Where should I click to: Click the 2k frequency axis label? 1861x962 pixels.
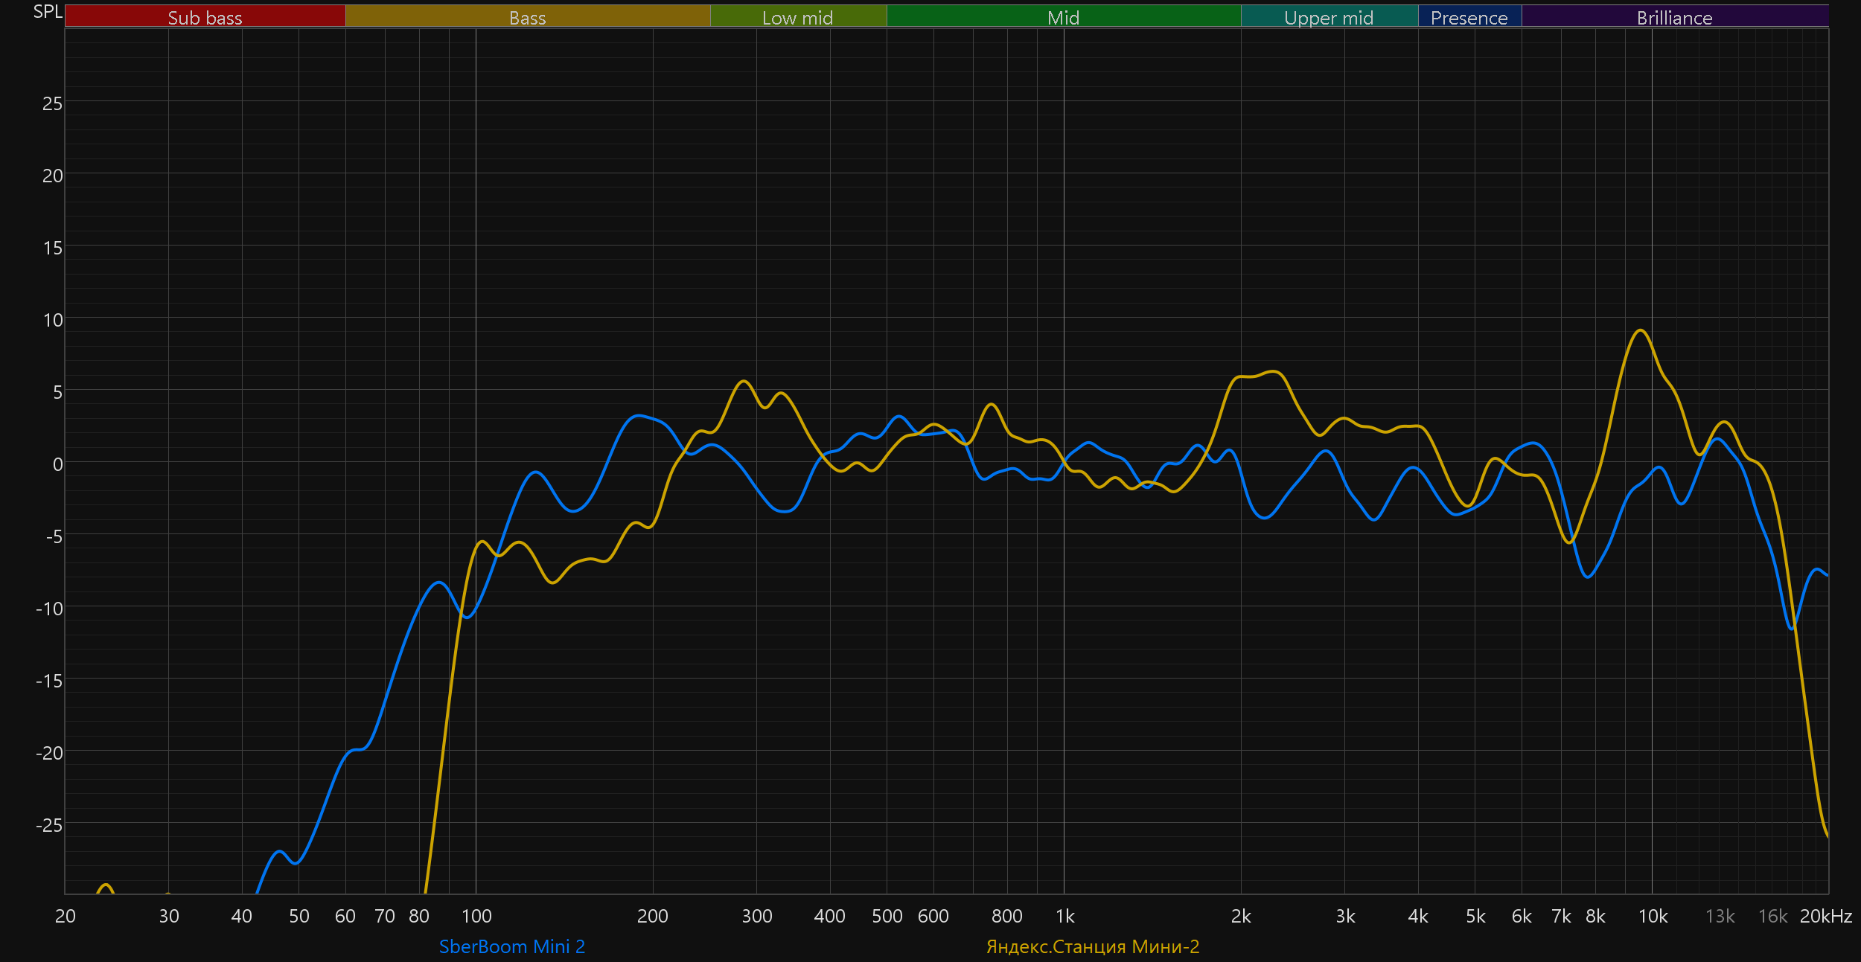pos(1241,916)
